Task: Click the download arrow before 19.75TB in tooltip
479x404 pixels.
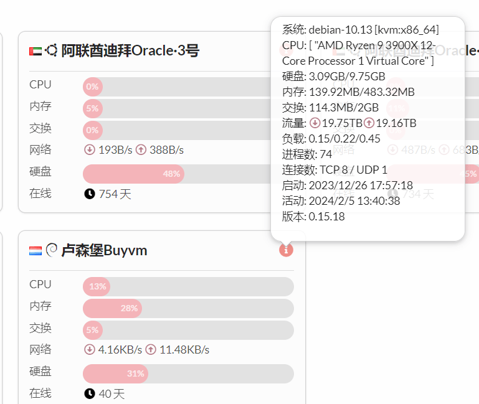Action: (315, 123)
